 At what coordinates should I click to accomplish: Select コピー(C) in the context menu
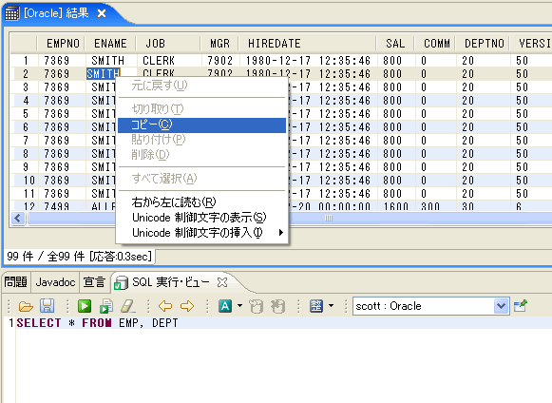tap(201, 125)
